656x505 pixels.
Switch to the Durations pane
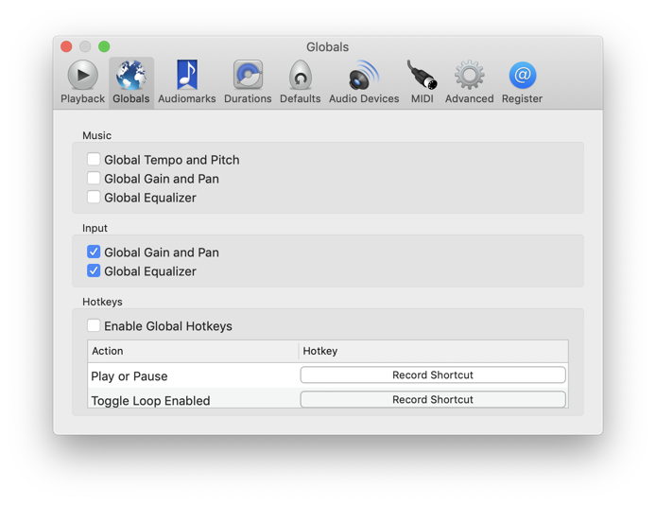[x=248, y=81]
